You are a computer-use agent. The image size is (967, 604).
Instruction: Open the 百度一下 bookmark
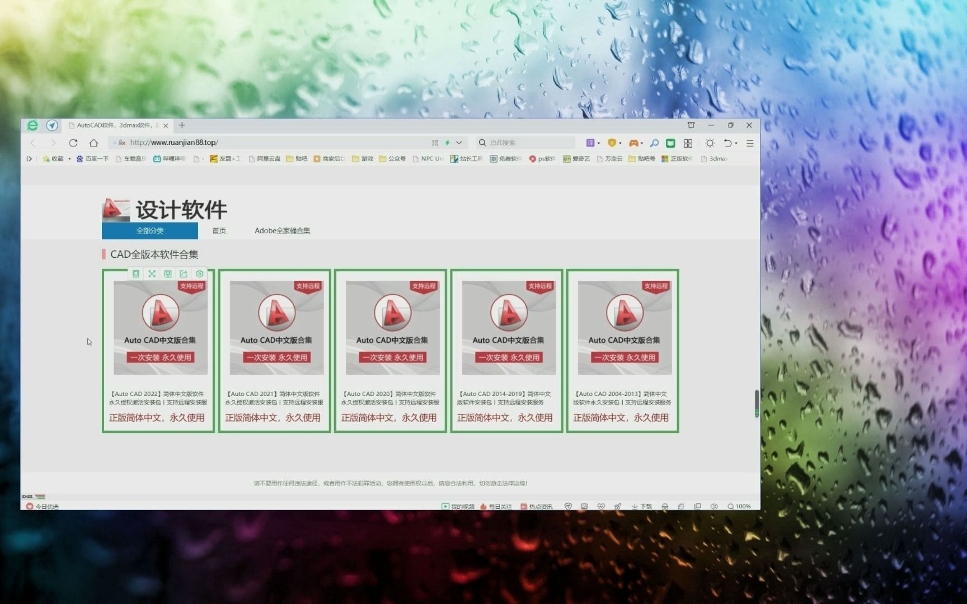click(92, 159)
